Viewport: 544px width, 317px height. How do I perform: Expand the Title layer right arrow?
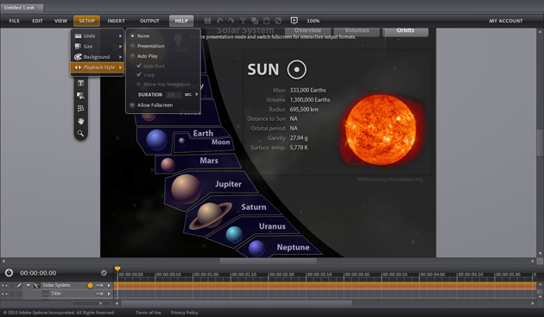tap(109, 294)
